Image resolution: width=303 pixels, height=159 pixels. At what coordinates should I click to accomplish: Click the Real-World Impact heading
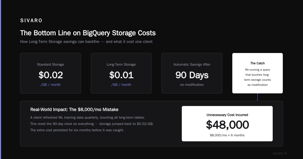(x=74, y=110)
